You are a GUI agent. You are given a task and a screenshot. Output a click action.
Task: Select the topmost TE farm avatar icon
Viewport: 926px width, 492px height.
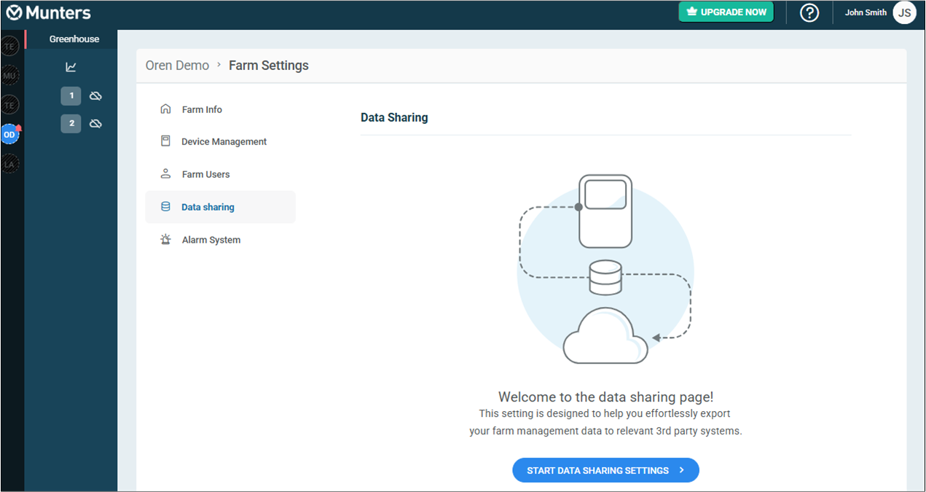9,46
